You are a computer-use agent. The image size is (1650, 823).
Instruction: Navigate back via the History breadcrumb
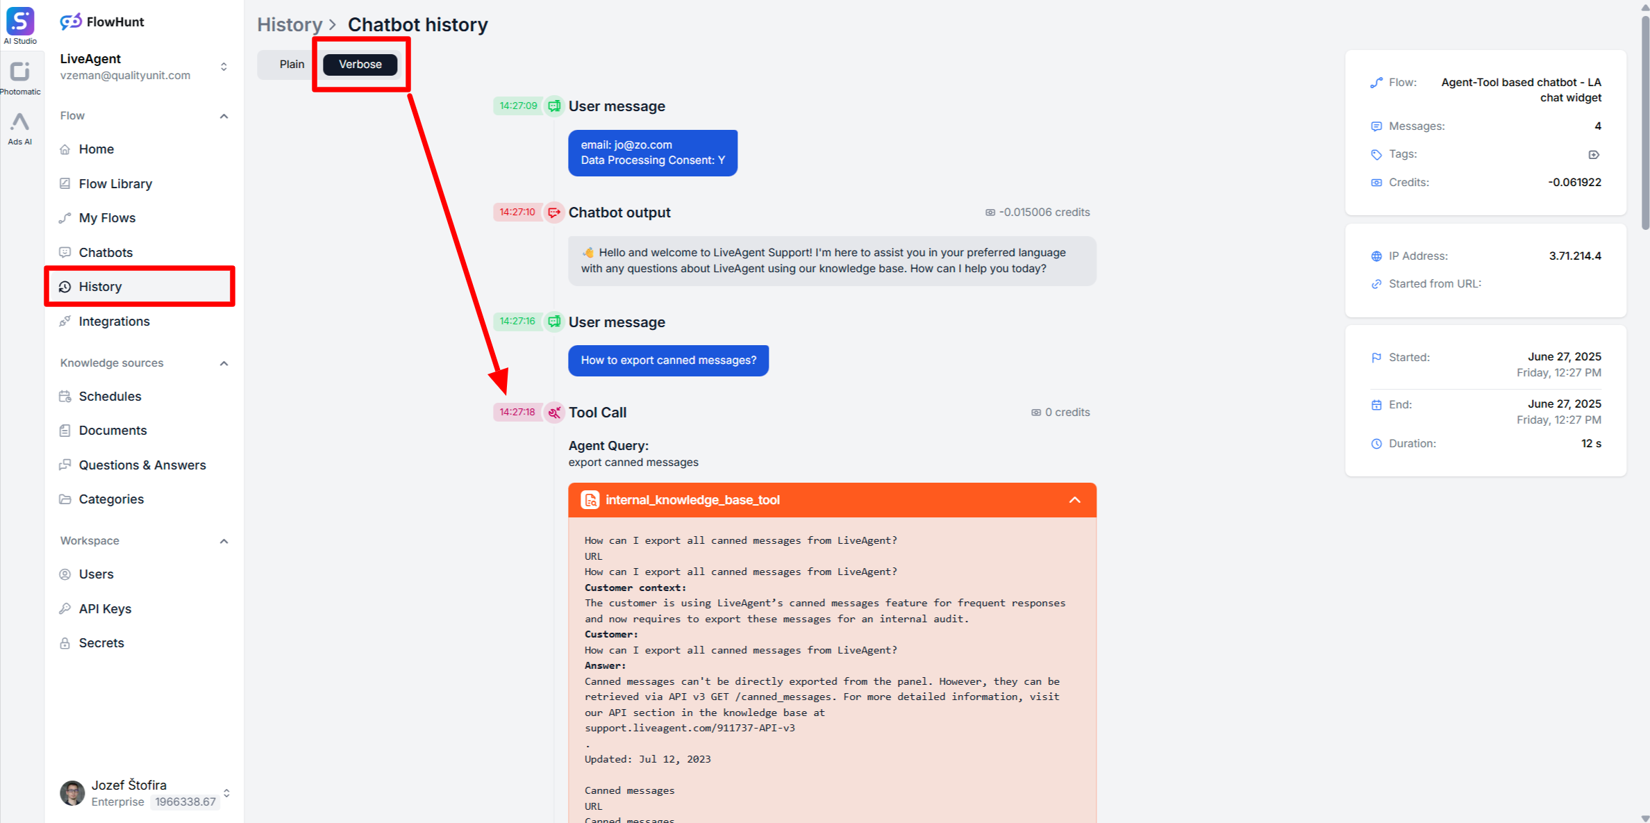tap(290, 24)
